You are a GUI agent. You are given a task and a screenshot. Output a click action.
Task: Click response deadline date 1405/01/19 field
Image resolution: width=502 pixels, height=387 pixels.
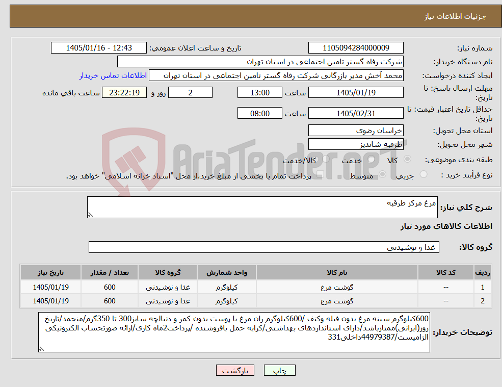click(356, 93)
